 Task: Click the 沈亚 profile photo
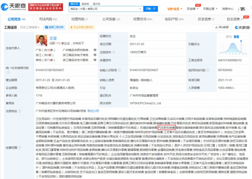coord(41,40)
